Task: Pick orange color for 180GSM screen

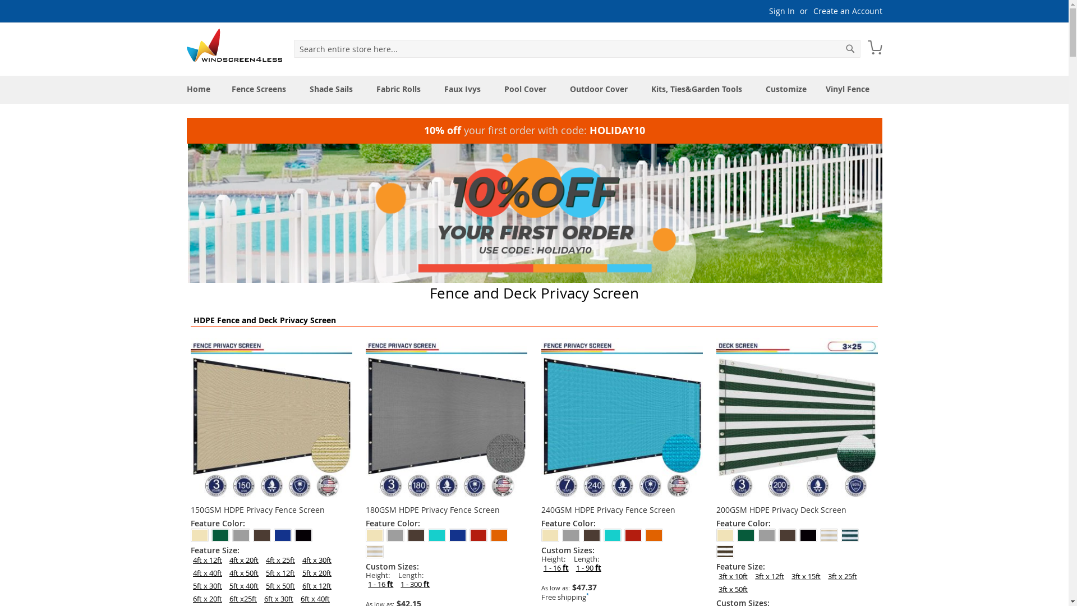Action: pyautogui.click(x=499, y=535)
